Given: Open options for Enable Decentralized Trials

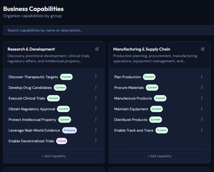Looking at the screenshot, I should click(96, 141).
